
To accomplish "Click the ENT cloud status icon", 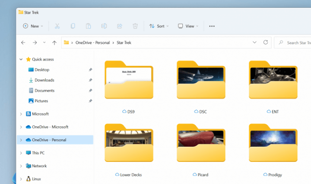I will click(269, 111).
